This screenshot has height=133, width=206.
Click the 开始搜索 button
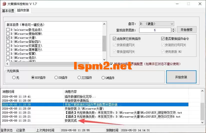(186, 30)
